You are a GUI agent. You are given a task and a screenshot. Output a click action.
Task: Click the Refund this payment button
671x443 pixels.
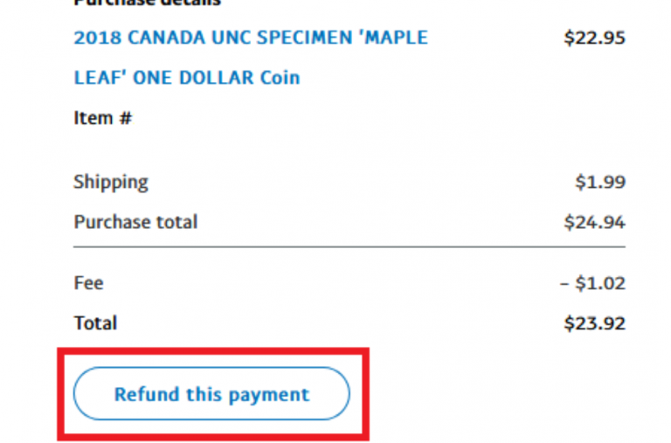coord(211,394)
